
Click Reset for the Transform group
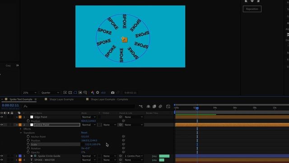click(x=84, y=133)
